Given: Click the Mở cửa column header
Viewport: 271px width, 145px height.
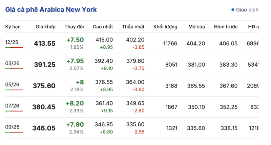Looking at the screenshot, I should click(x=197, y=27).
